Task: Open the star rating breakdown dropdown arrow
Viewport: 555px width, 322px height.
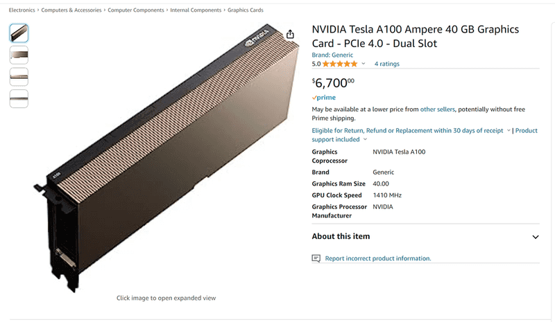Action: click(x=364, y=64)
